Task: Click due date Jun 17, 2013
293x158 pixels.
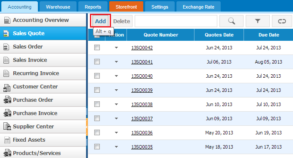Action: coord(268,147)
